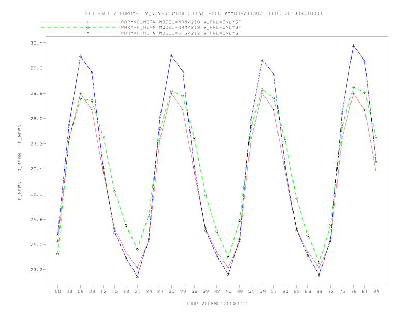The height and width of the screenshot is (317, 410).
Task: Click x-axis forecast hour label 42
Action: coord(217,291)
